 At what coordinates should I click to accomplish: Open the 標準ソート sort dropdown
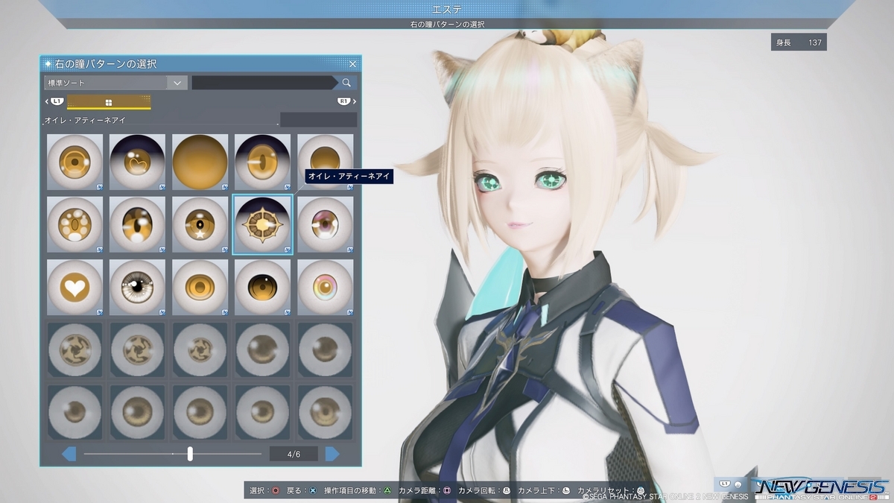click(x=115, y=83)
